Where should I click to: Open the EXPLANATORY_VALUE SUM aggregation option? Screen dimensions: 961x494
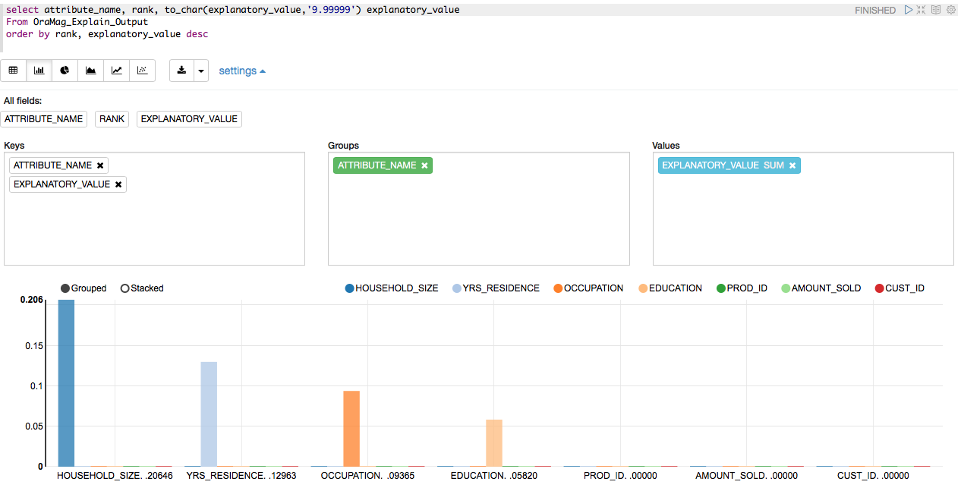774,165
